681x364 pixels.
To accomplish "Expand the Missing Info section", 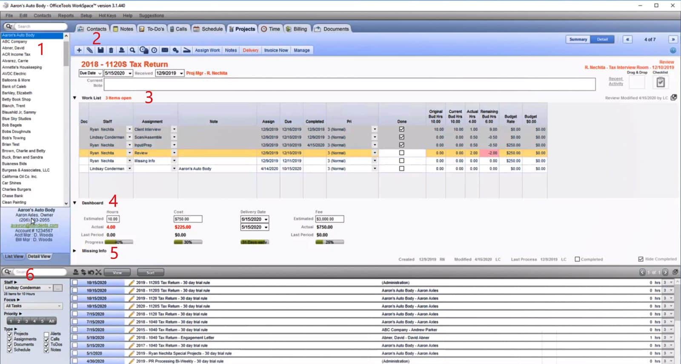I will (x=74, y=251).
